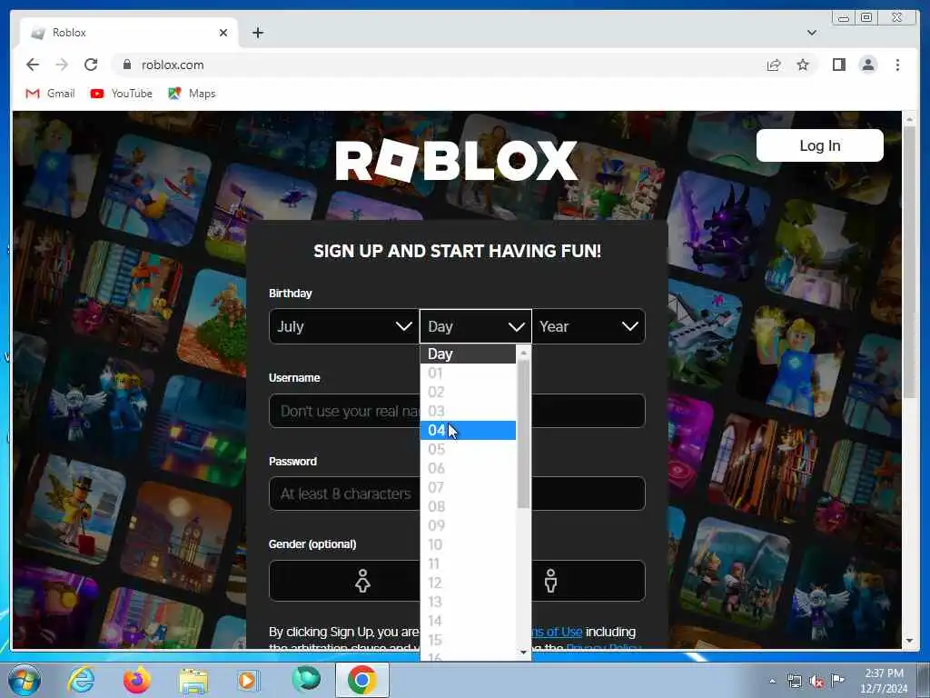
Task: Choose the 'Day' placeholder option in list
Action: [x=468, y=354]
